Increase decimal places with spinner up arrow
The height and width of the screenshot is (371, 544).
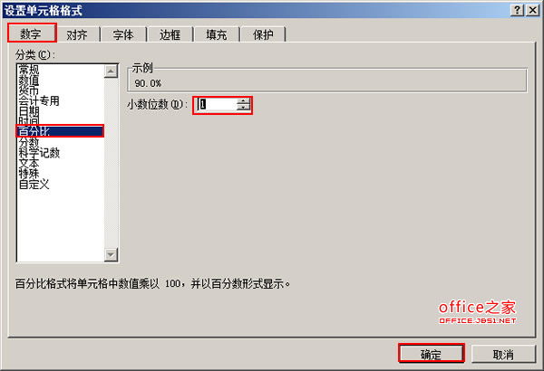point(244,100)
